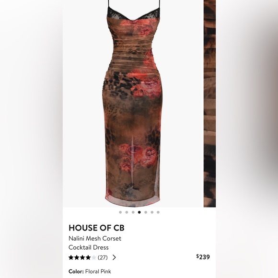Tap the next fabric close-up image
278x278 pixels.
coord(210,104)
